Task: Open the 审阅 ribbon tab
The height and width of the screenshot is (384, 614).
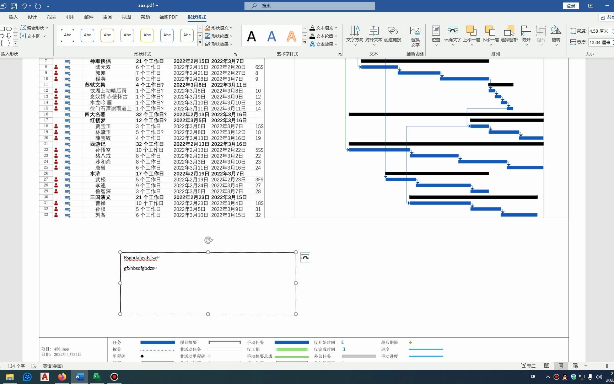Action: tap(107, 17)
